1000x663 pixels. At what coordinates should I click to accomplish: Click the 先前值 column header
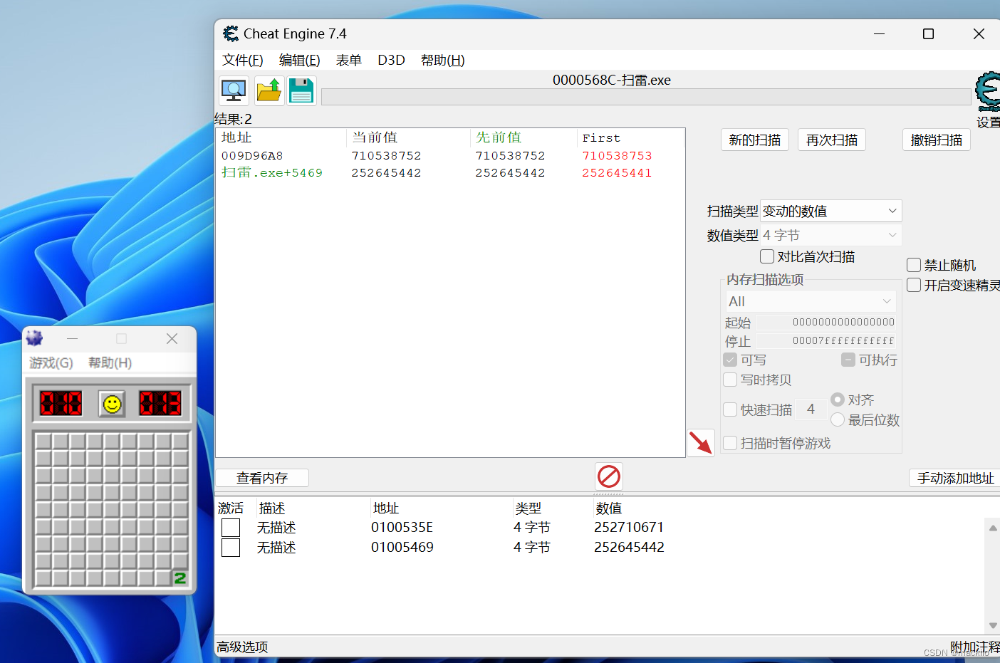point(524,137)
